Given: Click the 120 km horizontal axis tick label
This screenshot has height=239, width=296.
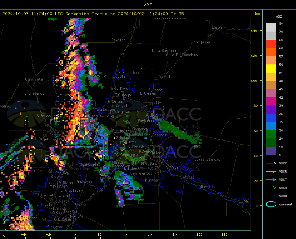Looking at the screenshot, I should (x=224, y=235).
